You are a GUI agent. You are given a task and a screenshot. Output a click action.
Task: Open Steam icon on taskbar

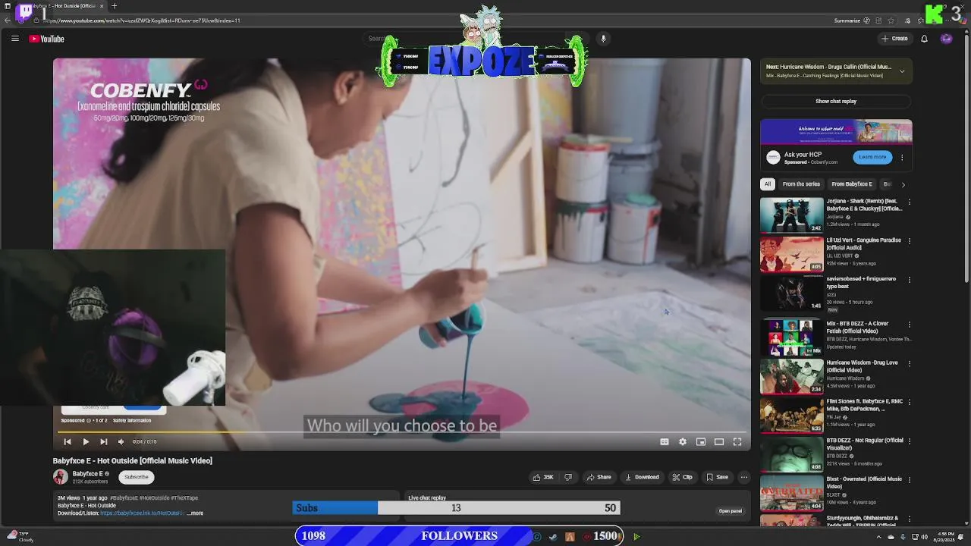[553, 537]
